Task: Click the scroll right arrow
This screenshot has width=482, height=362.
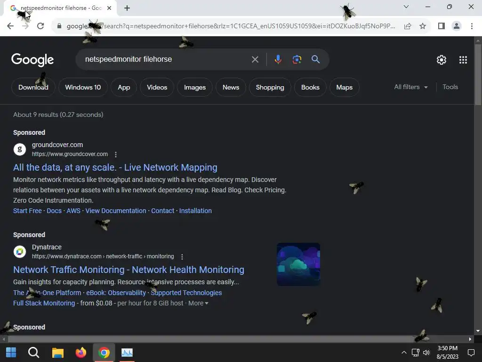Action: [x=470, y=339]
